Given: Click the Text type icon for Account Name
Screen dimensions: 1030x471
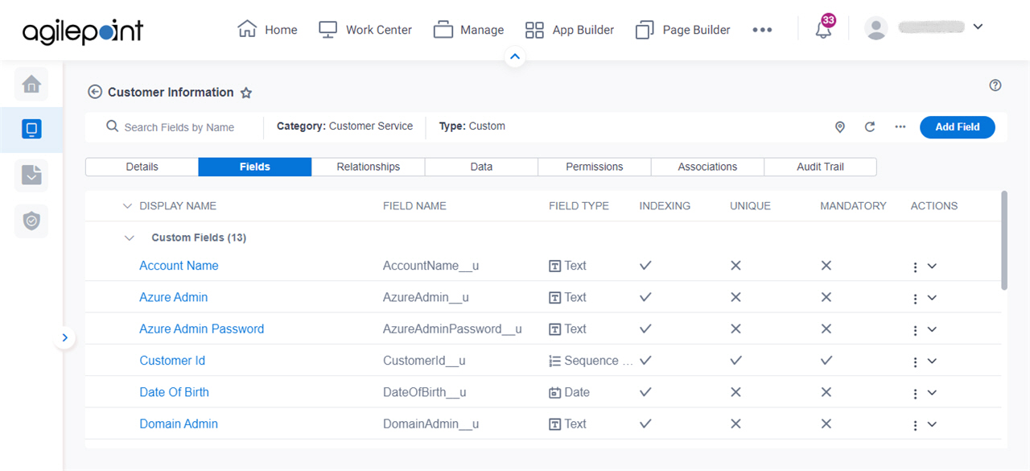Looking at the screenshot, I should coord(554,266).
